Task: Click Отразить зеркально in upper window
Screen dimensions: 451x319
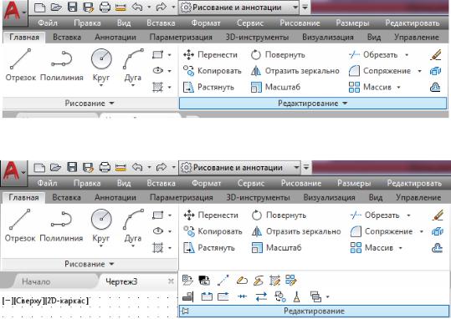Action: point(295,71)
